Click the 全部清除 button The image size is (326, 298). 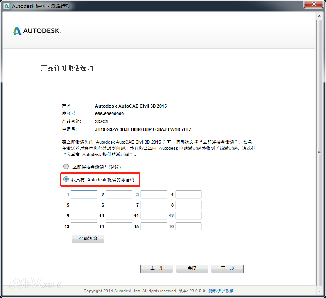tap(88, 239)
